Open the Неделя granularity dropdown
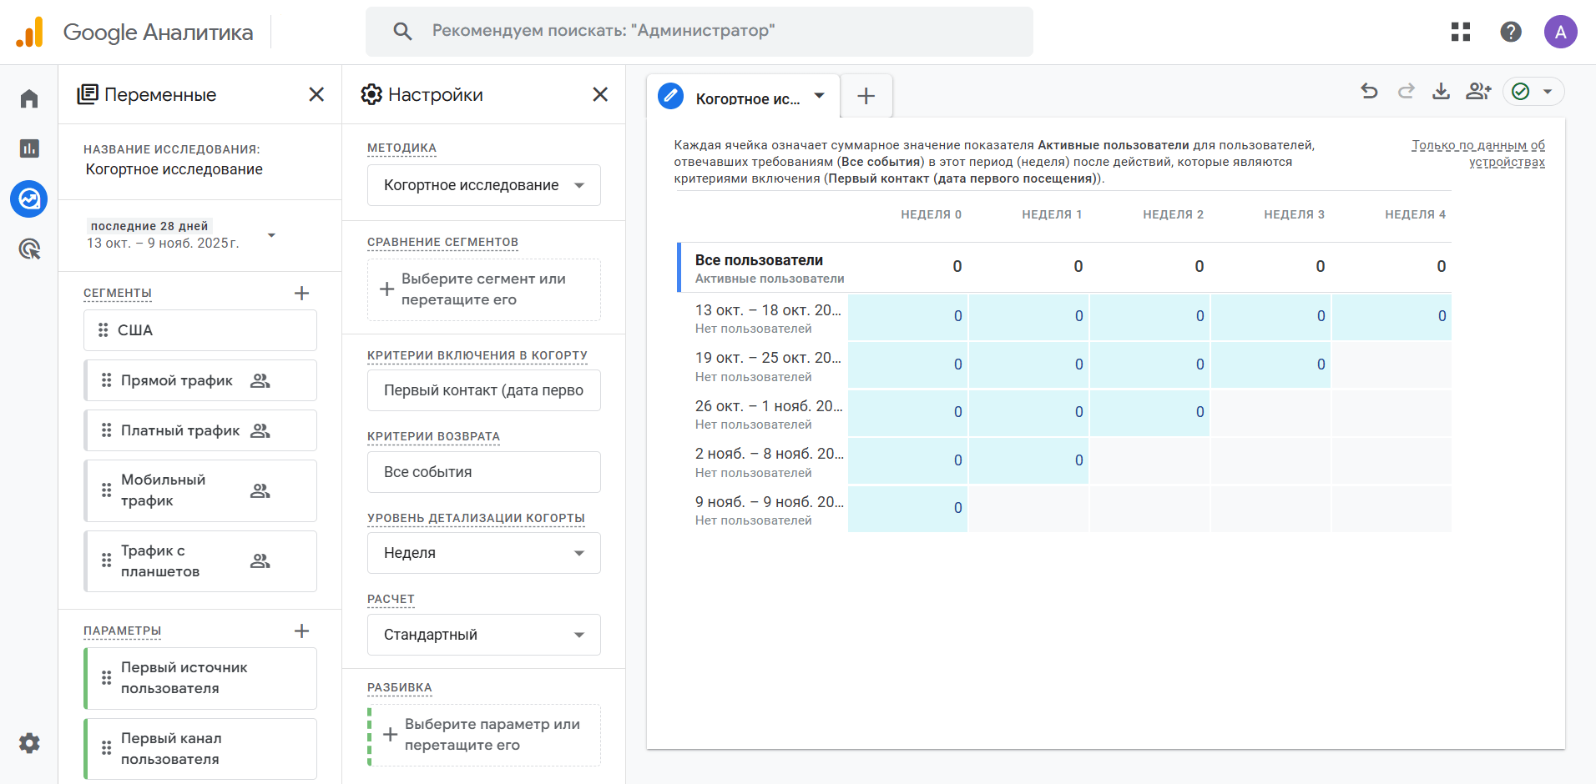Viewport: 1596px width, 784px height. point(483,553)
